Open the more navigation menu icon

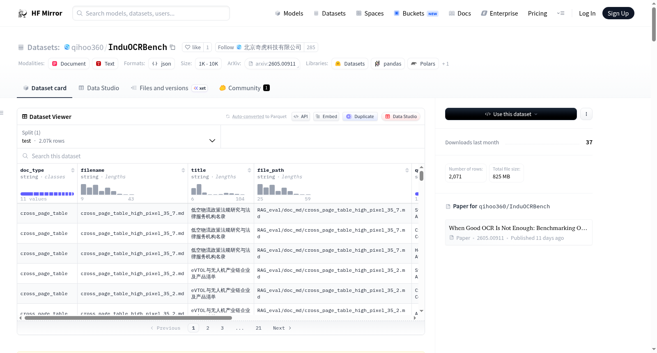tap(561, 14)
